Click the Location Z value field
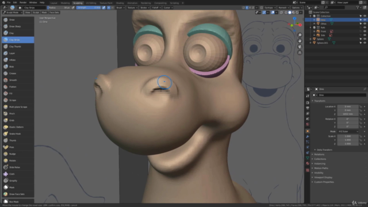The image size is (368, 207). click(348, 114)
